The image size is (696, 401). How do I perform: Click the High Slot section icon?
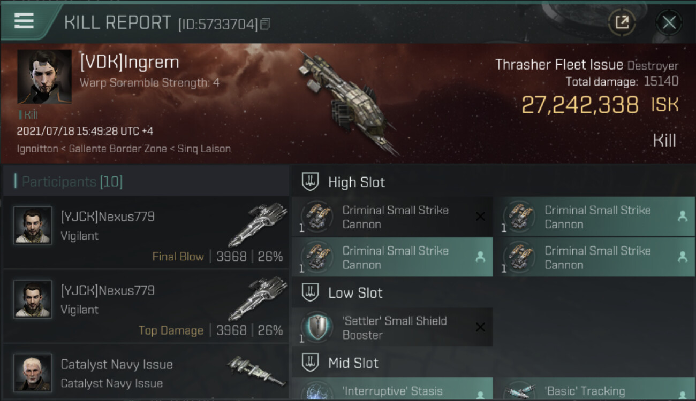tap(311, 182)
